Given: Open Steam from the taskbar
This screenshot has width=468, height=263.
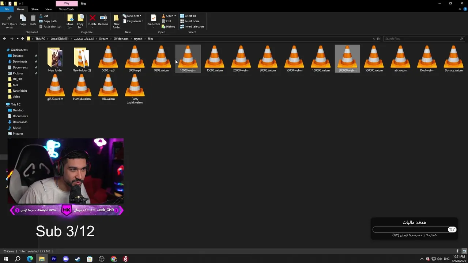Looking at the screenshot, I should 78,259.
